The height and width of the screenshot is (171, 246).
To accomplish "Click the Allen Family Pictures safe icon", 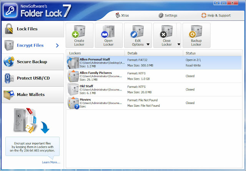I will (x=73, y=76).
